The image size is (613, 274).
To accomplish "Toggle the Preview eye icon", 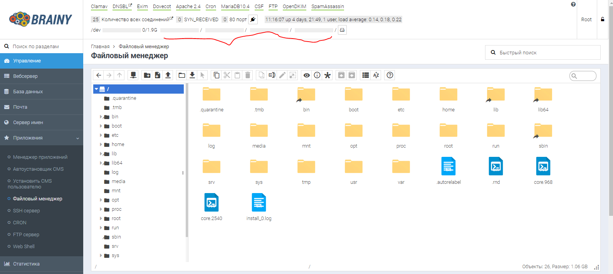I will (x=307, y=75).
